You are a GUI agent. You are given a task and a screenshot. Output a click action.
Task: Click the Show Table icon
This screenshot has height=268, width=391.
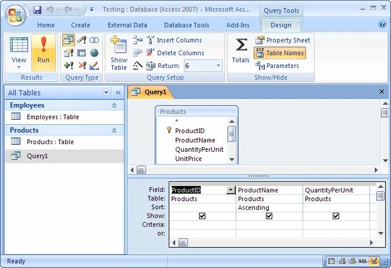coord(119,53)
